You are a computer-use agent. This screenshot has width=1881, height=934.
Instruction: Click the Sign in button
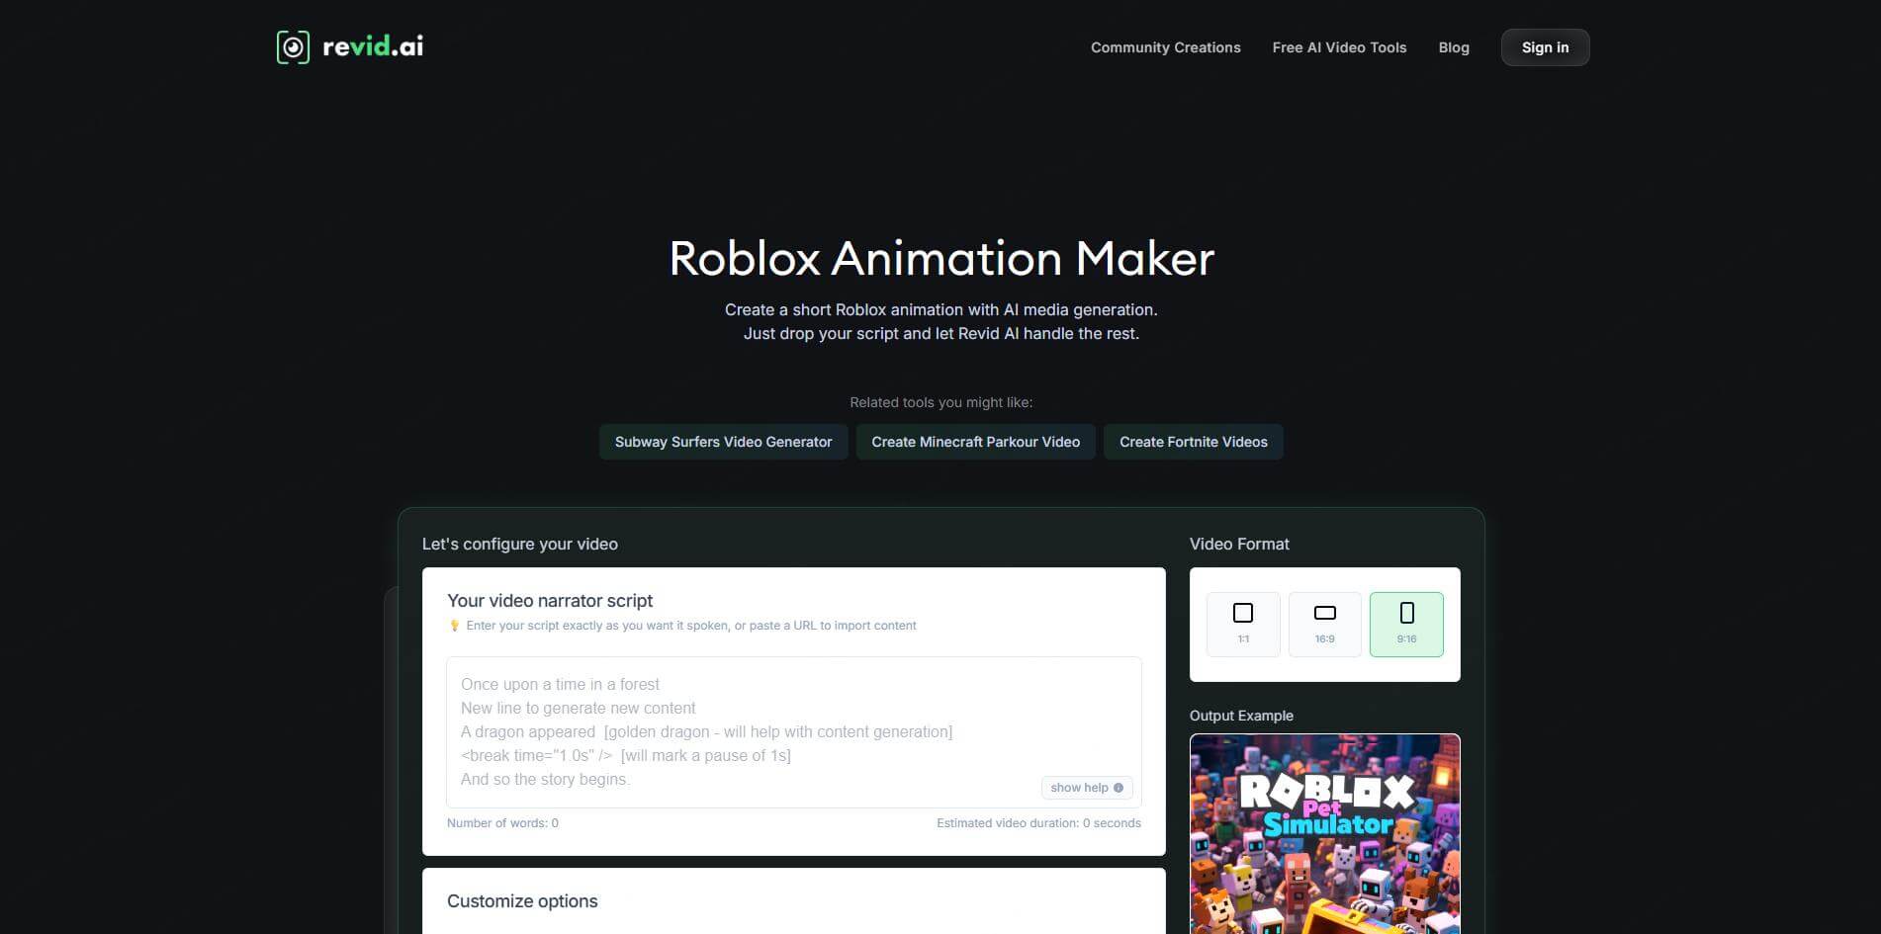(1545, 46)
